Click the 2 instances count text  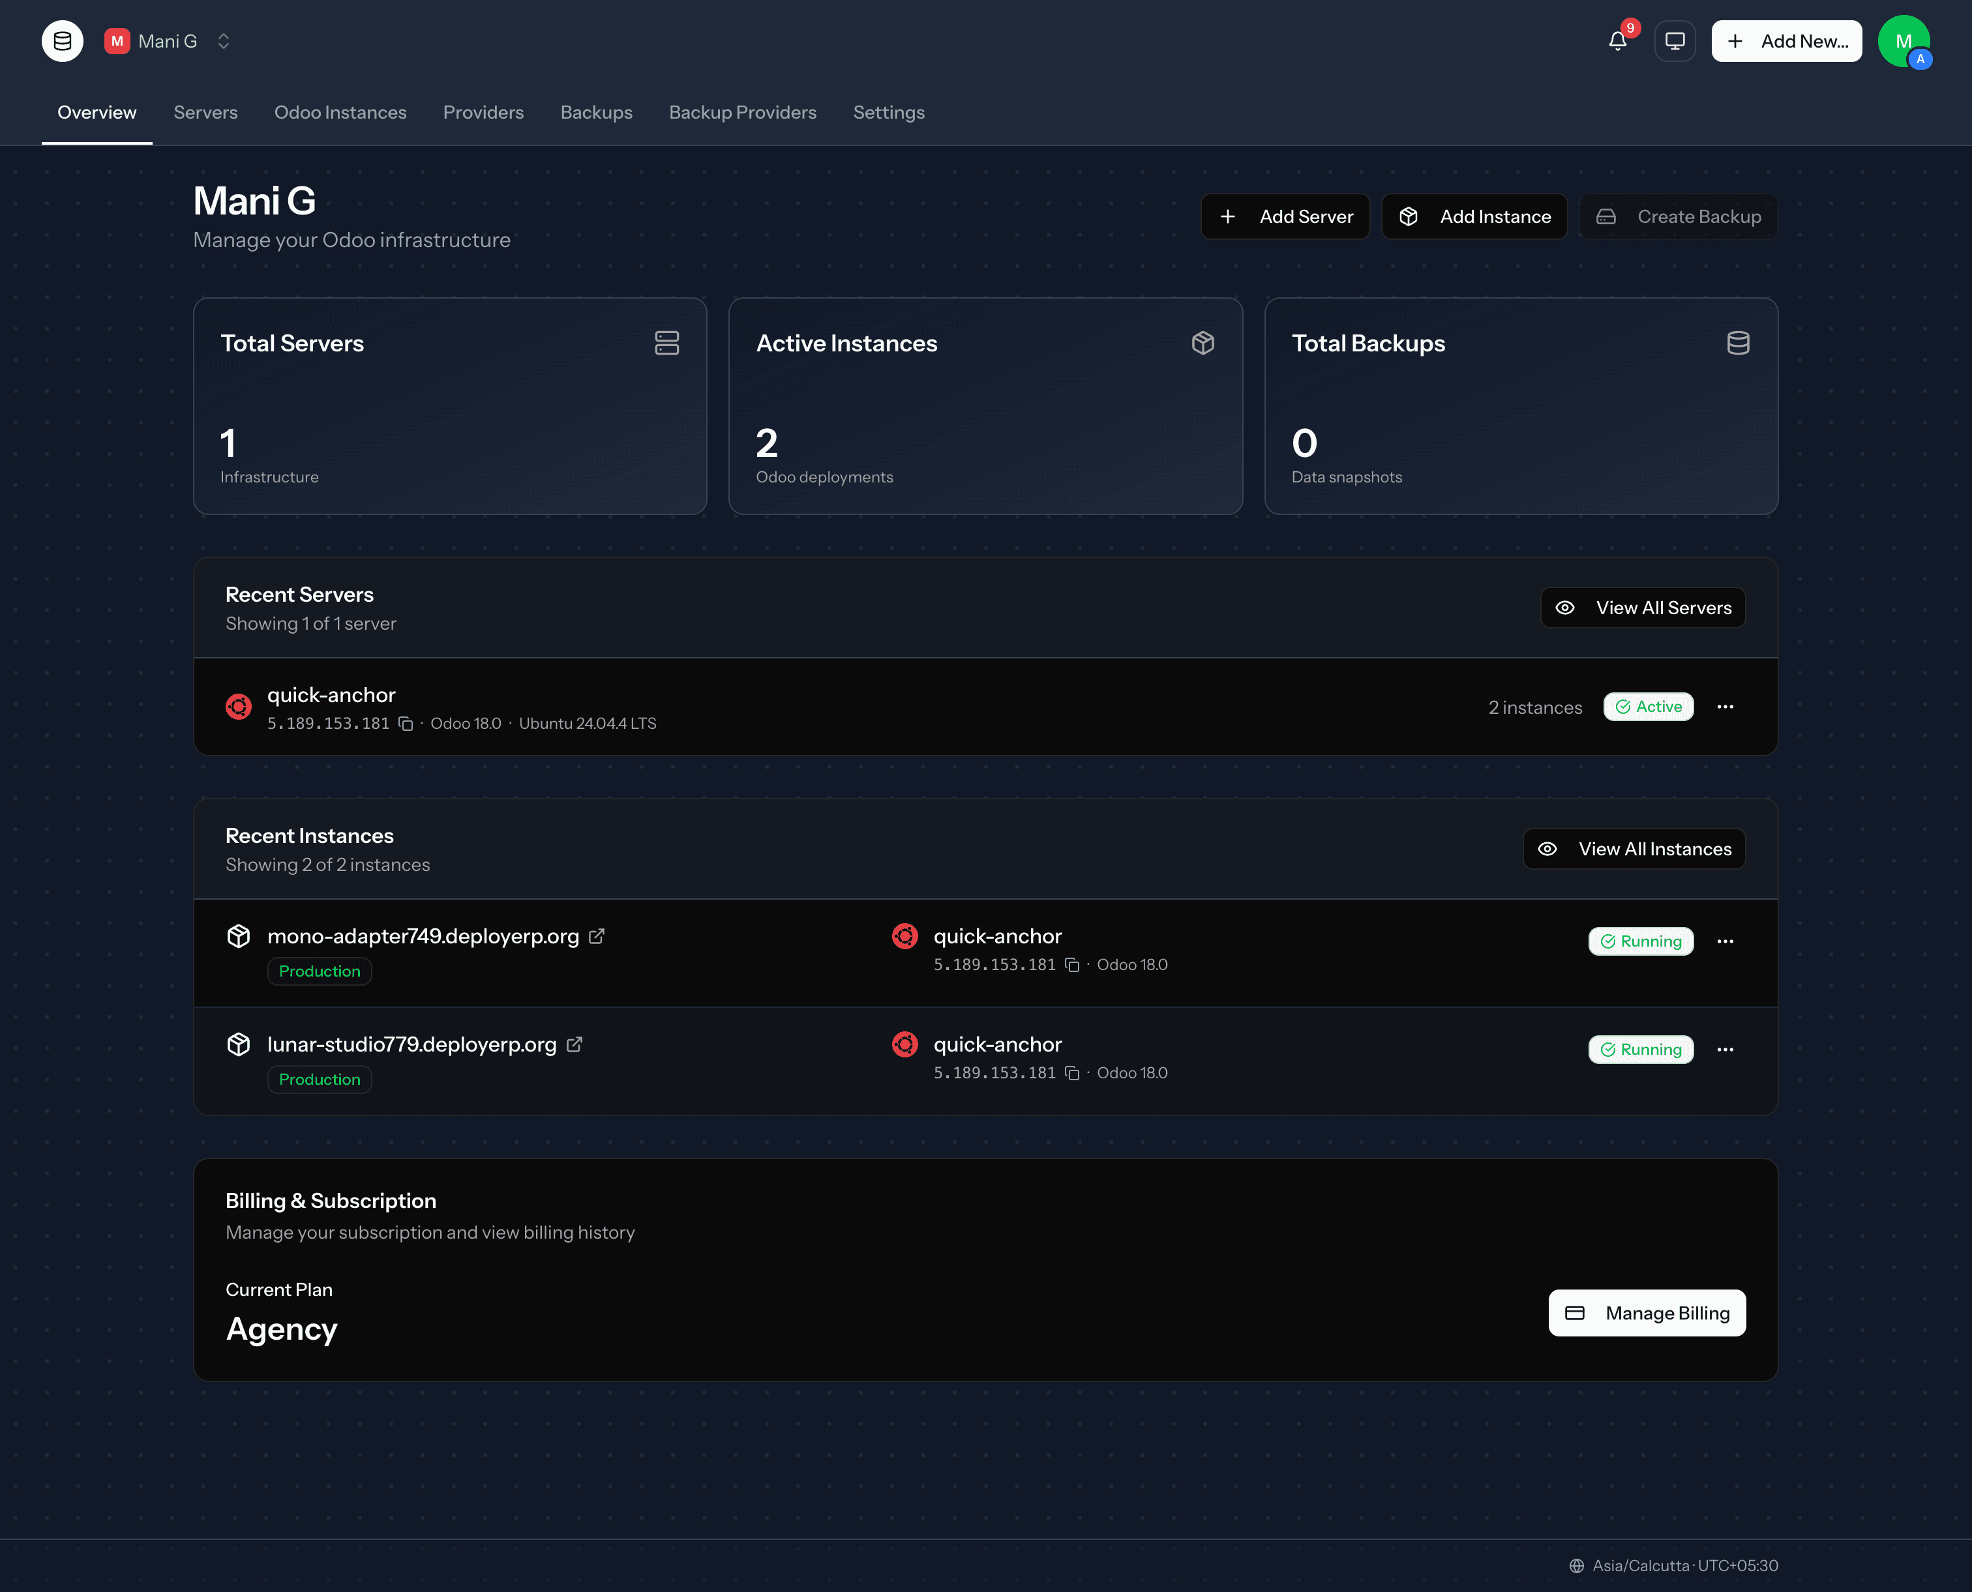[1536, 708]
